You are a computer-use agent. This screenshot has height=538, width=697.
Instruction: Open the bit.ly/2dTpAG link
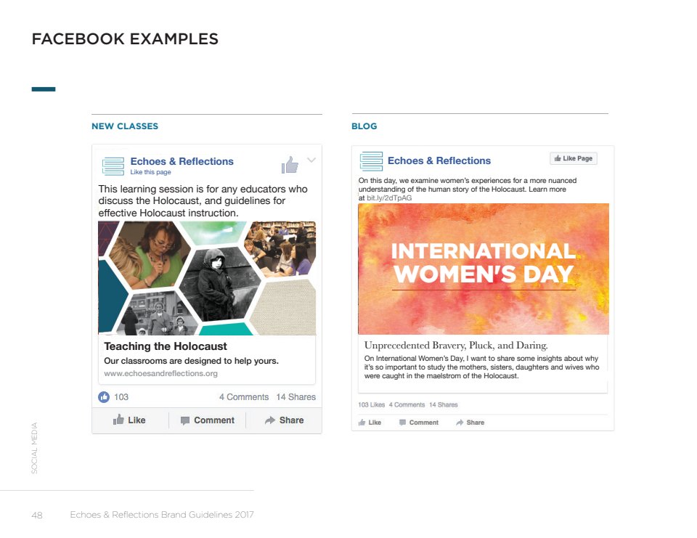click(x=389, y=198)
